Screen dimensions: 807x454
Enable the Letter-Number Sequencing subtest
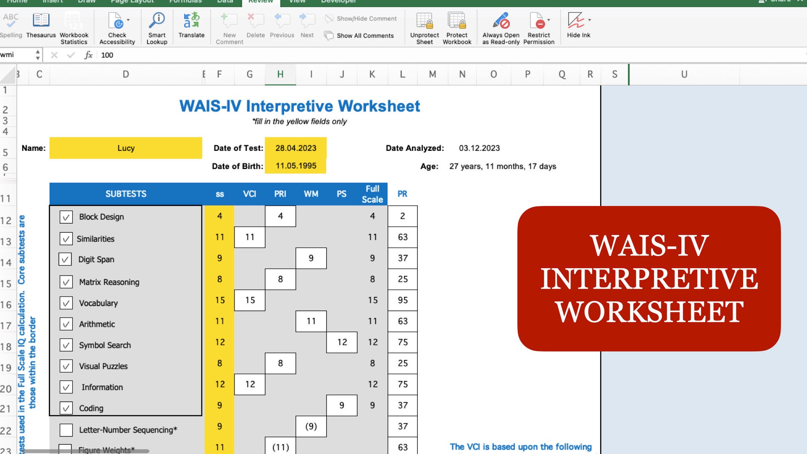tap(66, 429)
